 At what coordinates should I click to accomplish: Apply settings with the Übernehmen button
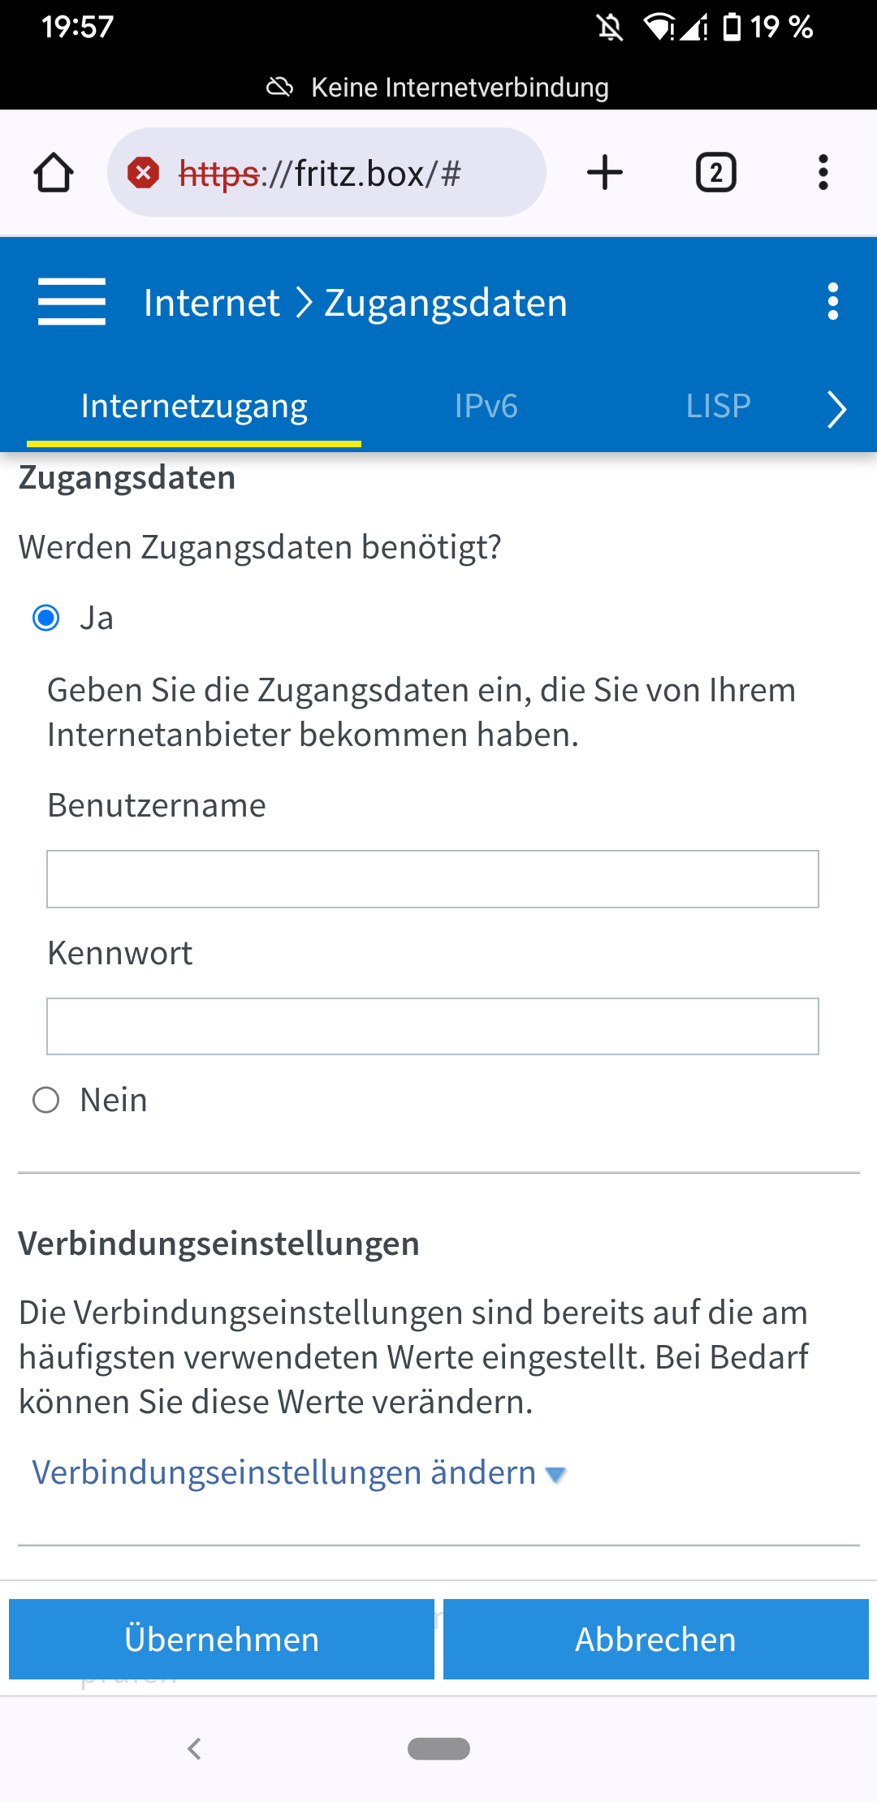221,1639
